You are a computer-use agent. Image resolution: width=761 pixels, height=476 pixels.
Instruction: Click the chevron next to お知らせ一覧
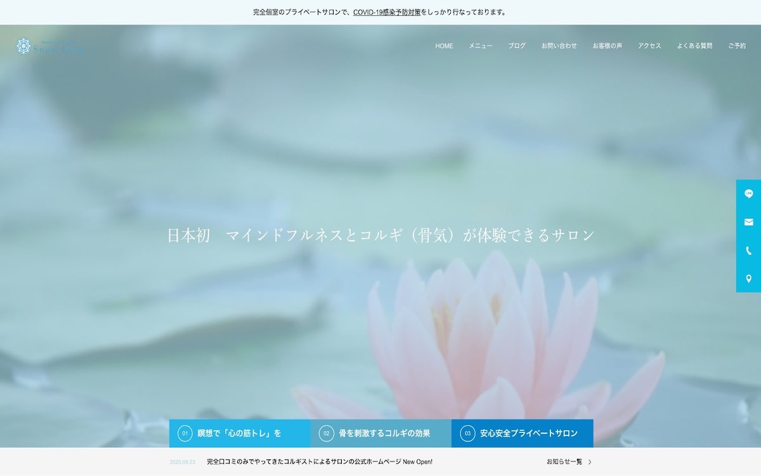(x=590, y=462)
